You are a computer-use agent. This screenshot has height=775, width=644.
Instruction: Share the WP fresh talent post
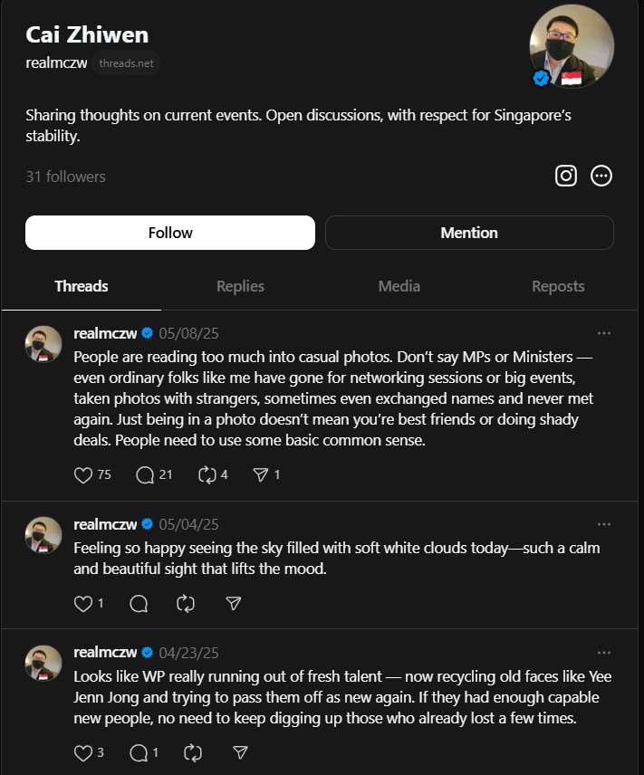pos(240,752)
